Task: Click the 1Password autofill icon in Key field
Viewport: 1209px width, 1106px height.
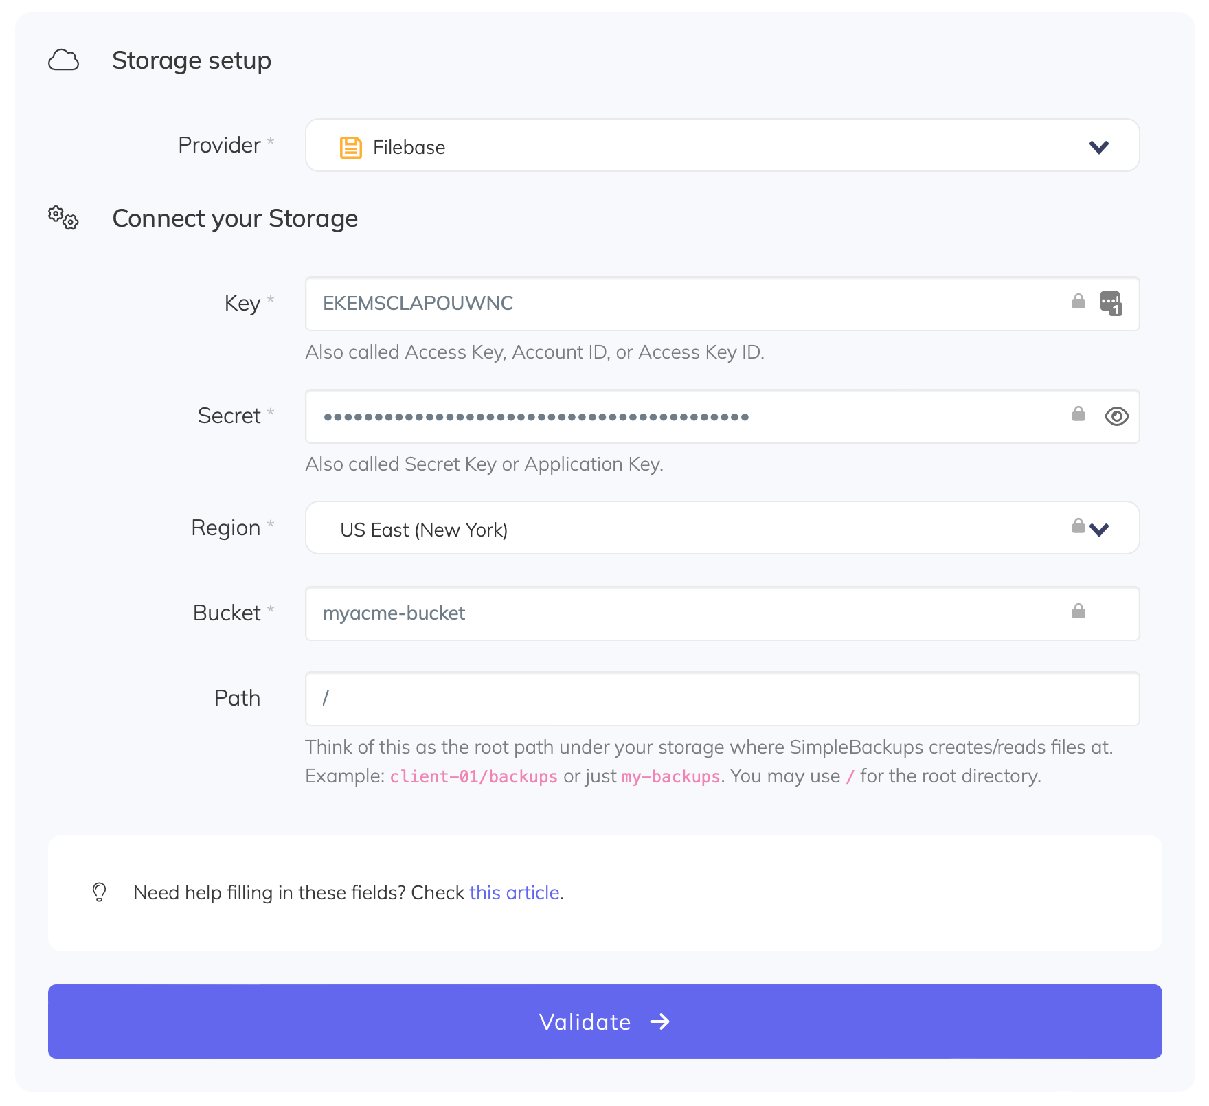Action: coord(1111,304)
